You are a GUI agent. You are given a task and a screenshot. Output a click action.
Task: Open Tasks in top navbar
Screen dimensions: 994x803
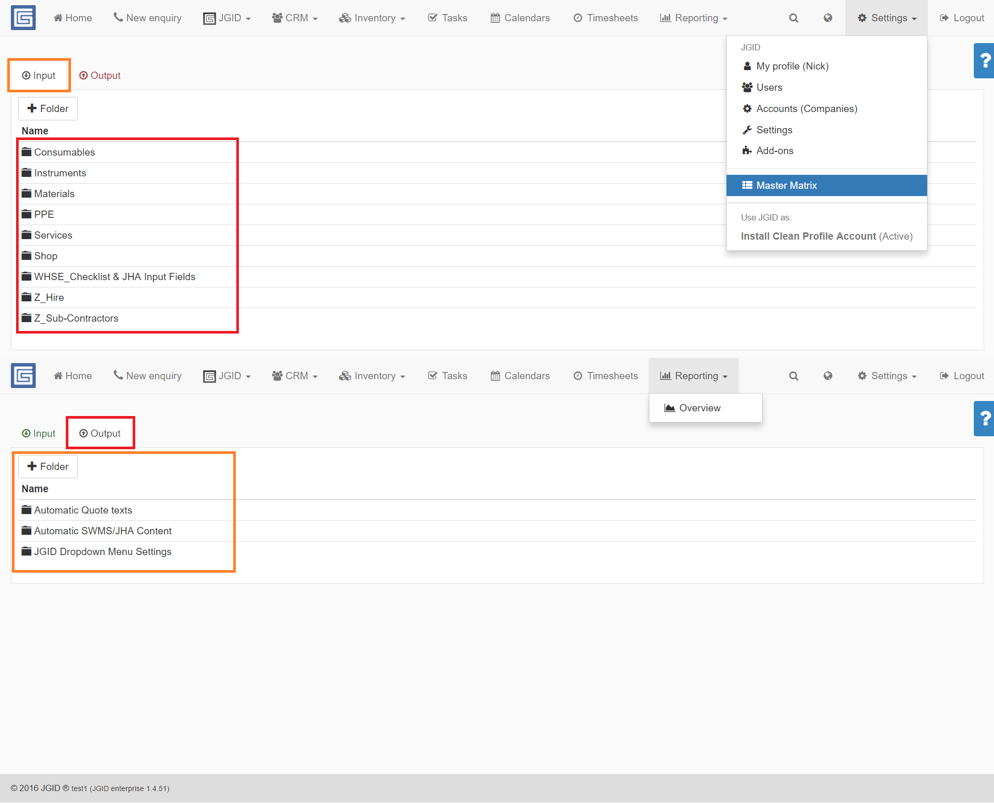448,18
